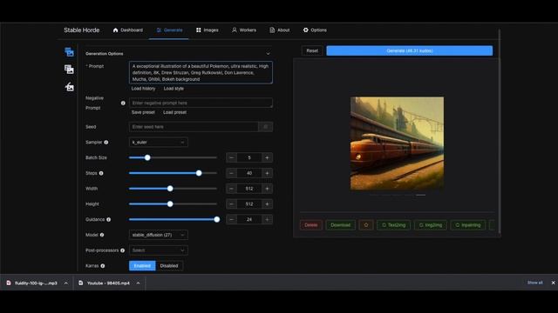Image resolution: width=558 pixels, height=313 pixels.
Task: Decrease Height with minus button
Action: tap(231, 204)
